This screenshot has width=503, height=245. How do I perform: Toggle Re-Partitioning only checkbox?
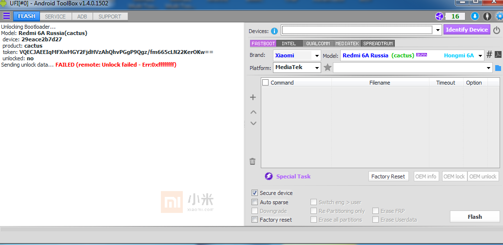coord(313,211)
